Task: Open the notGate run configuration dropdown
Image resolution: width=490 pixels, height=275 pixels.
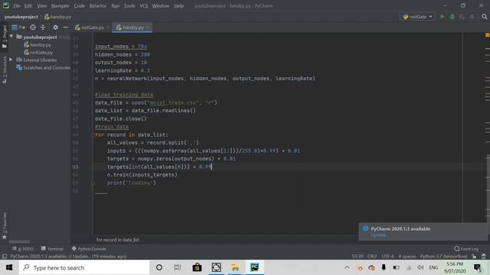Action: click(x=417, y=17)
